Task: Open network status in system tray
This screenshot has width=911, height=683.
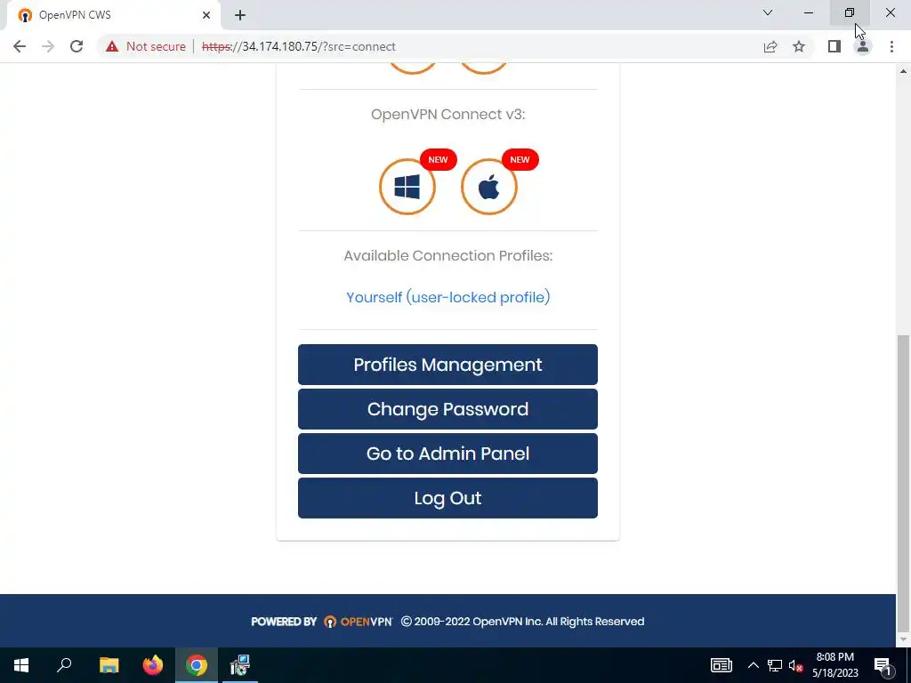Action: [x=775, y=665]
